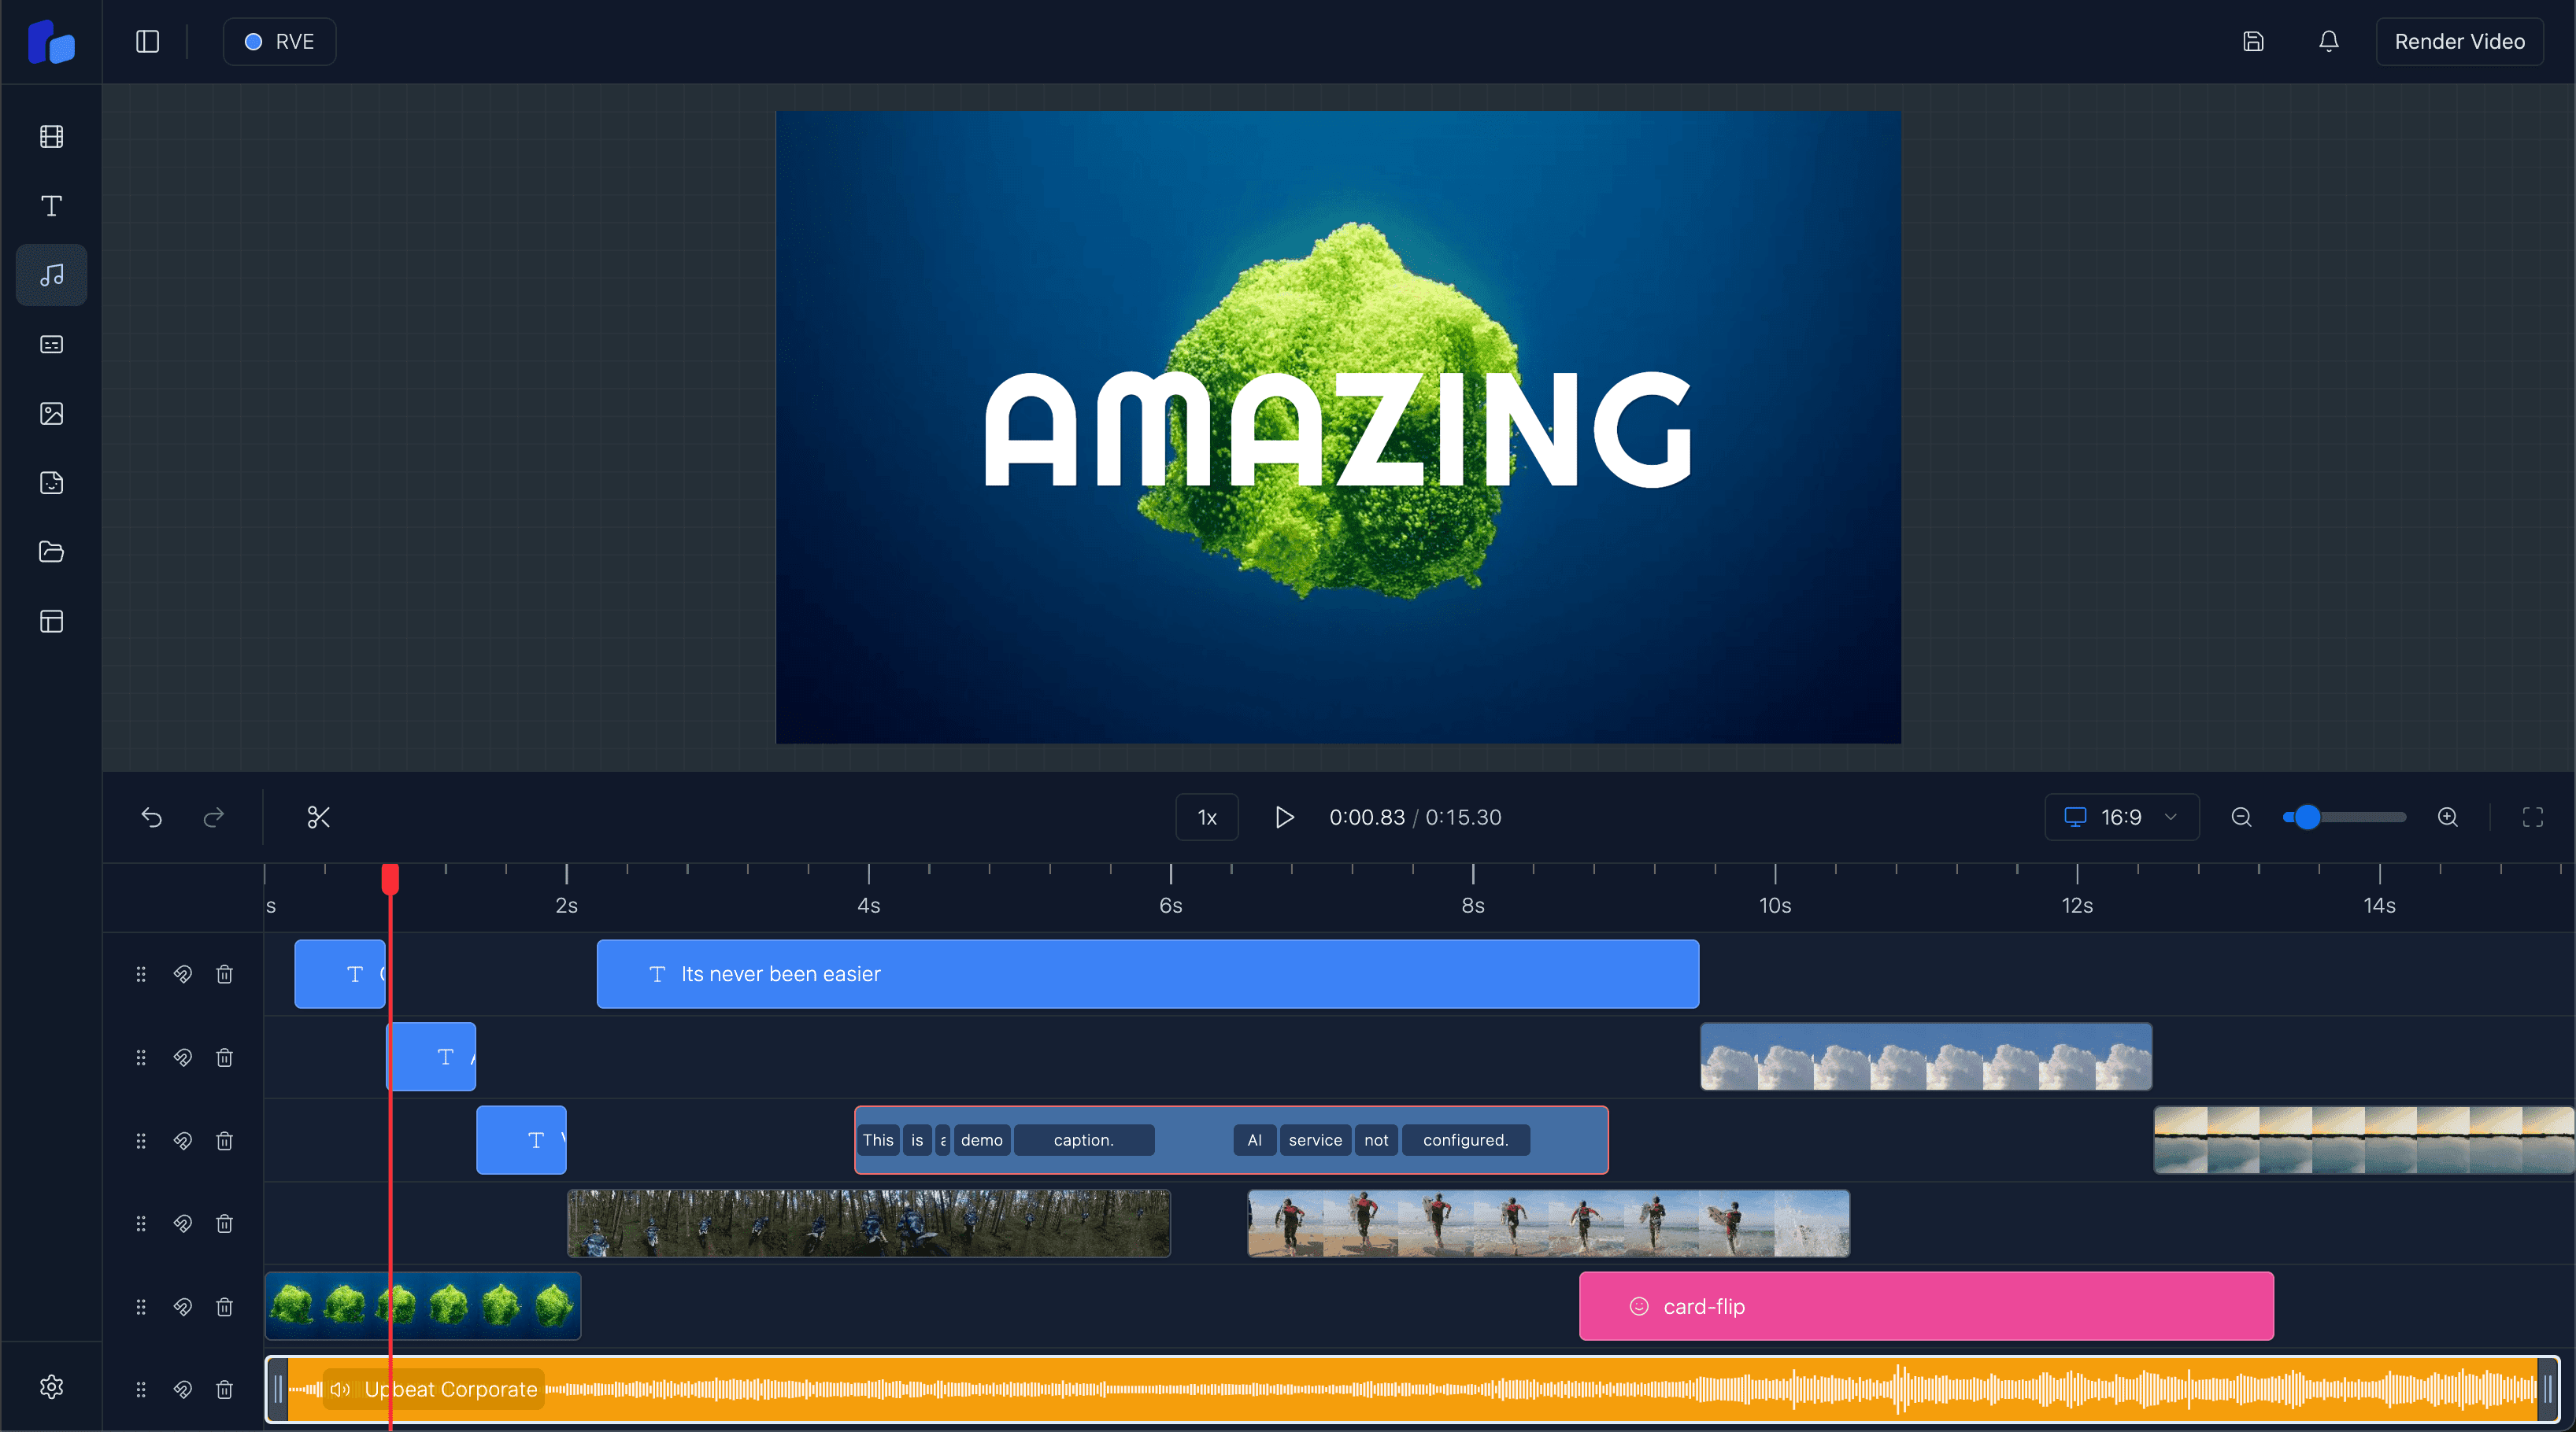The height and width of the screenshot is (1432, 2576).
Task: Open the video clips panel in the sidebar
Action: click(51, 137)
